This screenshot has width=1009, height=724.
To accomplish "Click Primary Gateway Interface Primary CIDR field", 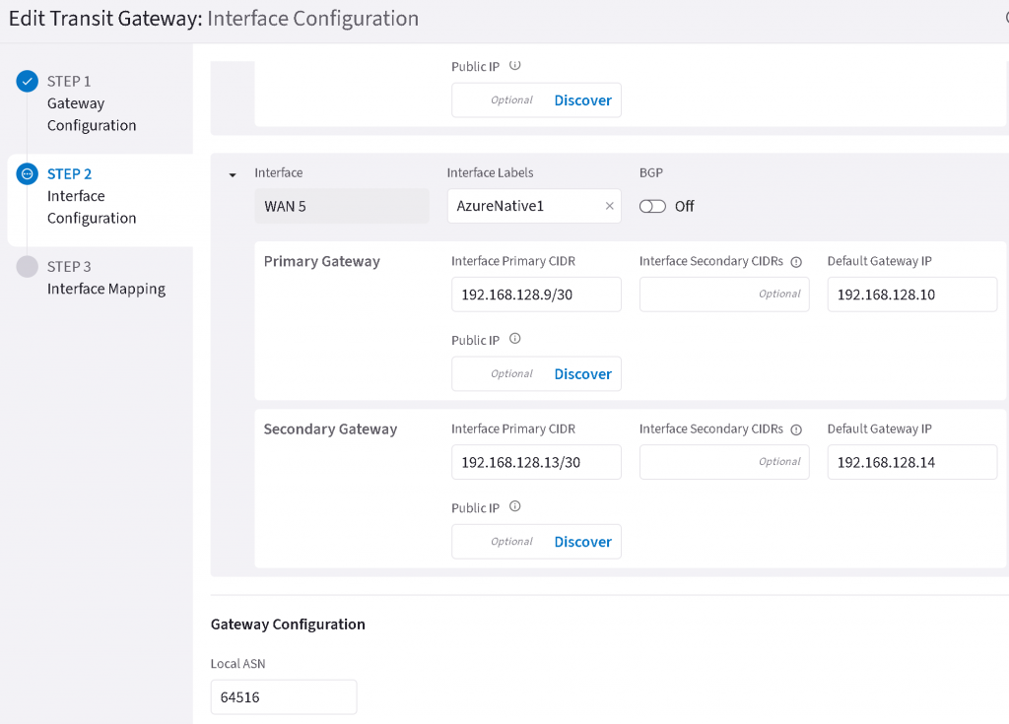I will tap(536, 295).
